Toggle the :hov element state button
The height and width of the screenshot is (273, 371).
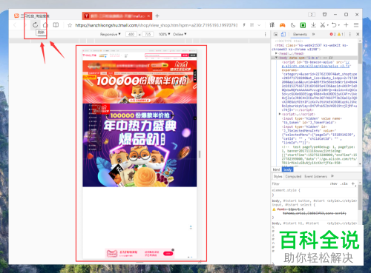333,183
